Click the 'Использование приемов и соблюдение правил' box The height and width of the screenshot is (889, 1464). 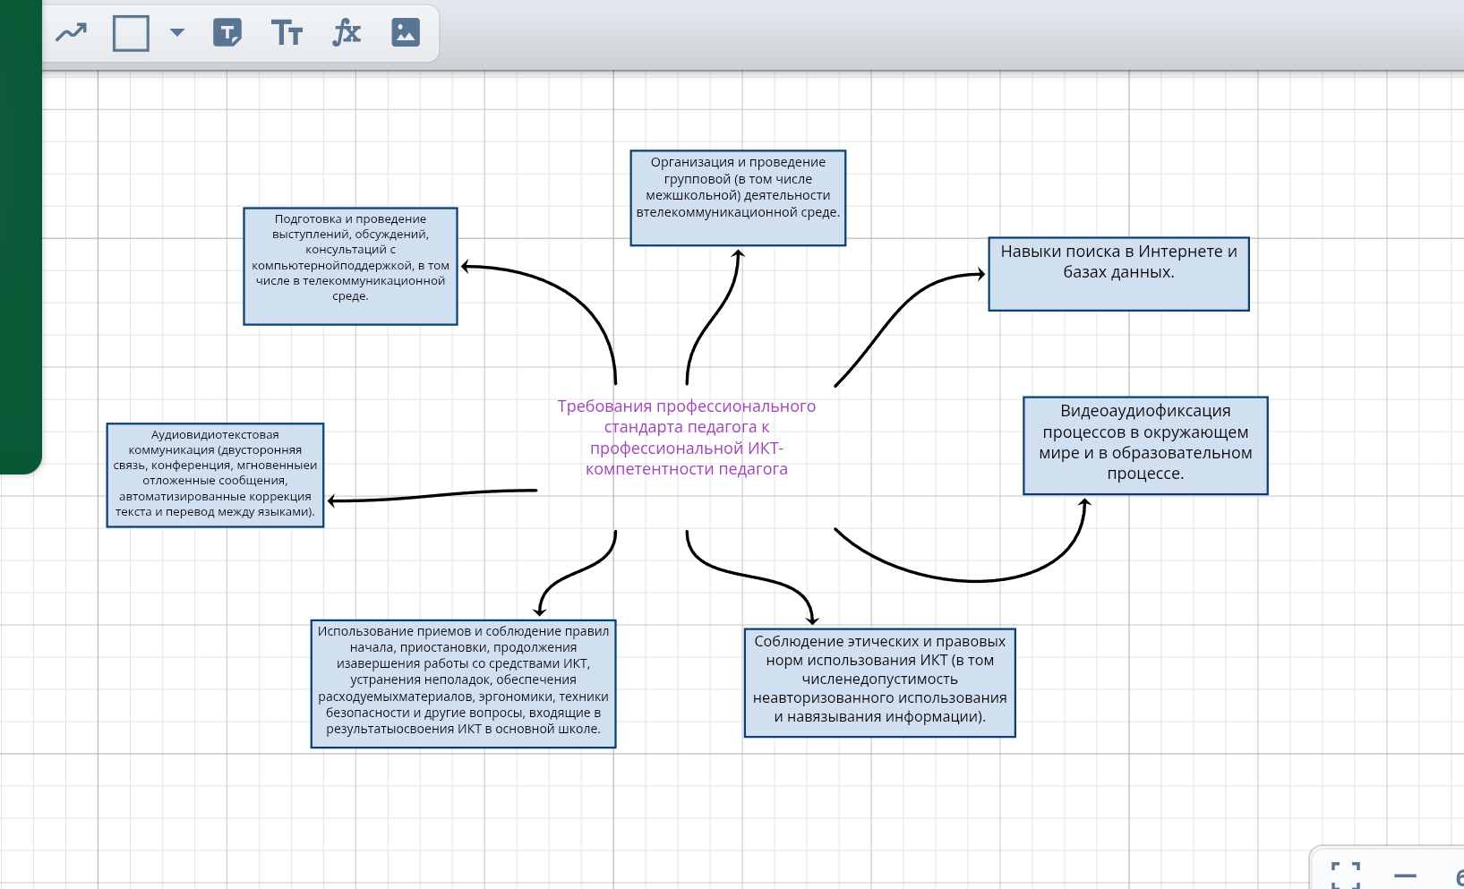(x=463, y=684)
